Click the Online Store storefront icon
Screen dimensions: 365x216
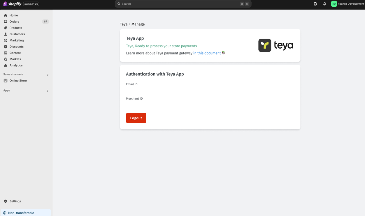click(6, 81)
